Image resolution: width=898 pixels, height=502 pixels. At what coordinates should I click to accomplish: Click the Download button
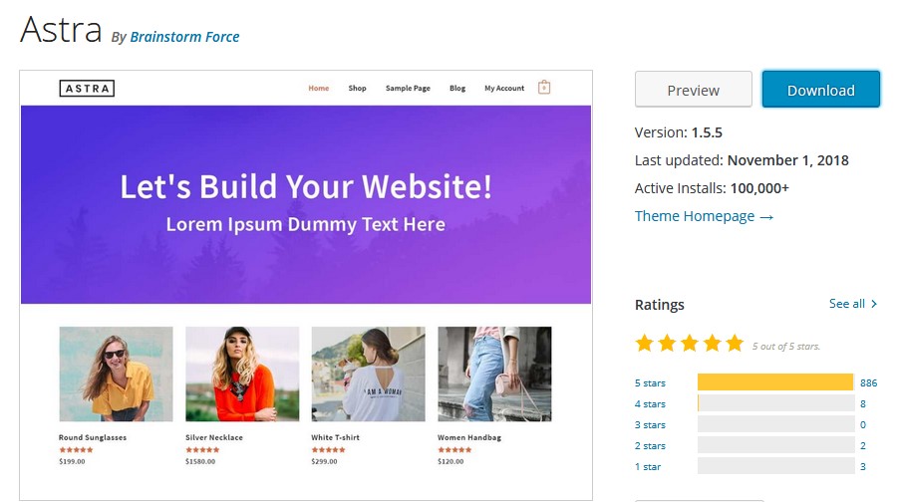click(x=820, y=90)
